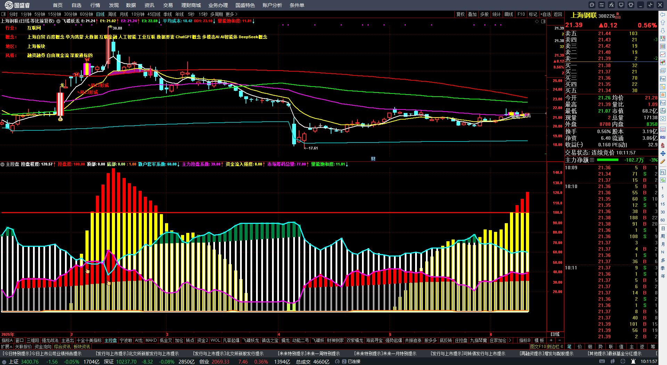Viewport: 667px width, 365px height.
Task: Toggle the 画线 drawing mode
Action: [509, 14]
